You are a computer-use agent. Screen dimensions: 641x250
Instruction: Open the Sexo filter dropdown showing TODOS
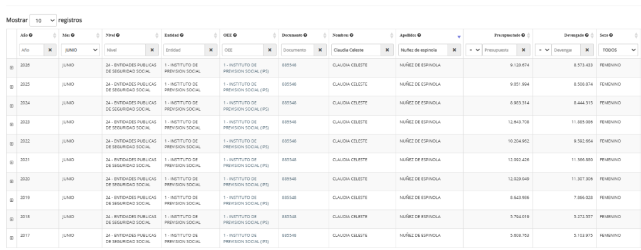click(618, 50)
